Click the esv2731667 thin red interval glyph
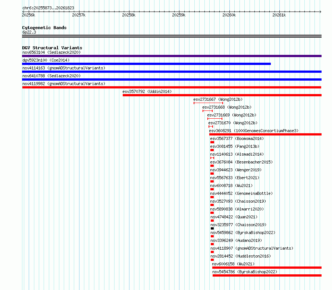The width and height of the screenshot is (332, 290). click(209, 103)
